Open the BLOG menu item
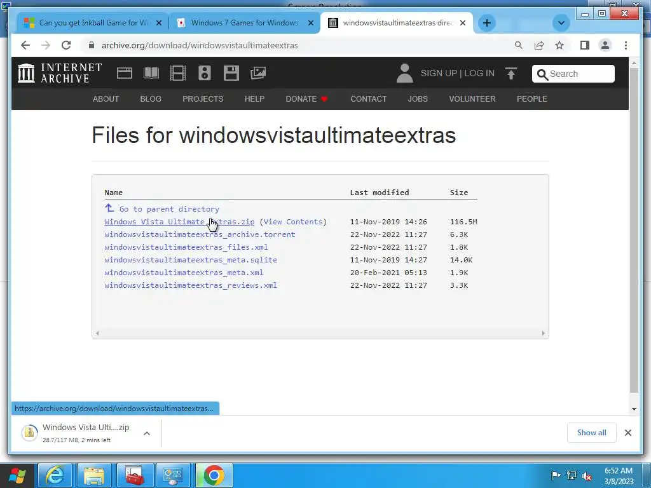Viewport: 651px width, 488px height. [151, 98]
